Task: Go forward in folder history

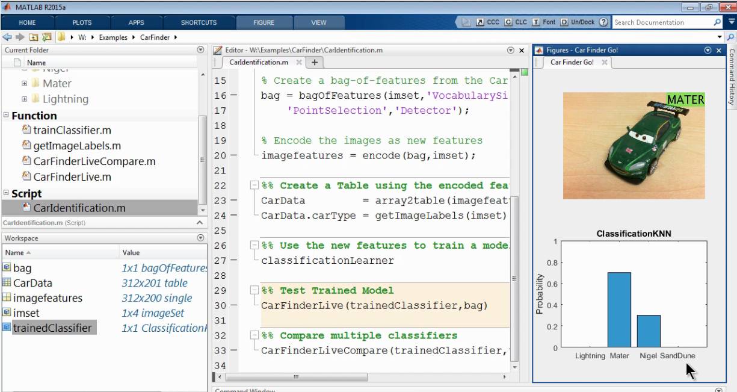Action: click(19, 37)
